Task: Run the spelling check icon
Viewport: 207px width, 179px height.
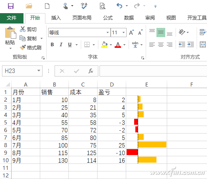Action: coord(84,6)
